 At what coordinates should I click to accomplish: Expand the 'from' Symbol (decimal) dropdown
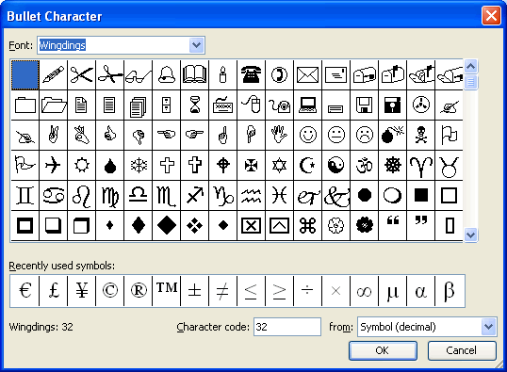tap(488, 327)
